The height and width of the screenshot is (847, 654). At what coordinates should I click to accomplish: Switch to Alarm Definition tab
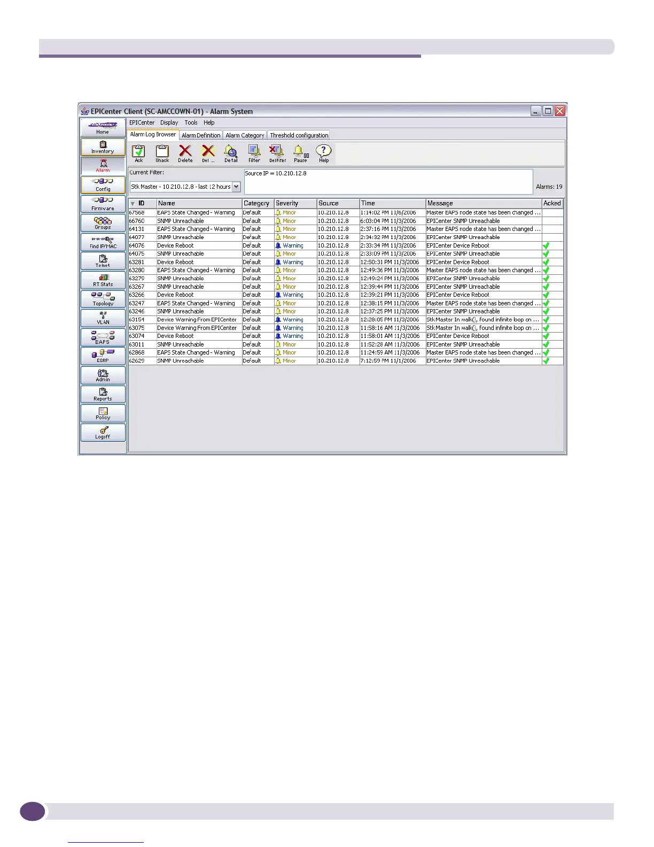pyautogui.click(x=201, y=135)
